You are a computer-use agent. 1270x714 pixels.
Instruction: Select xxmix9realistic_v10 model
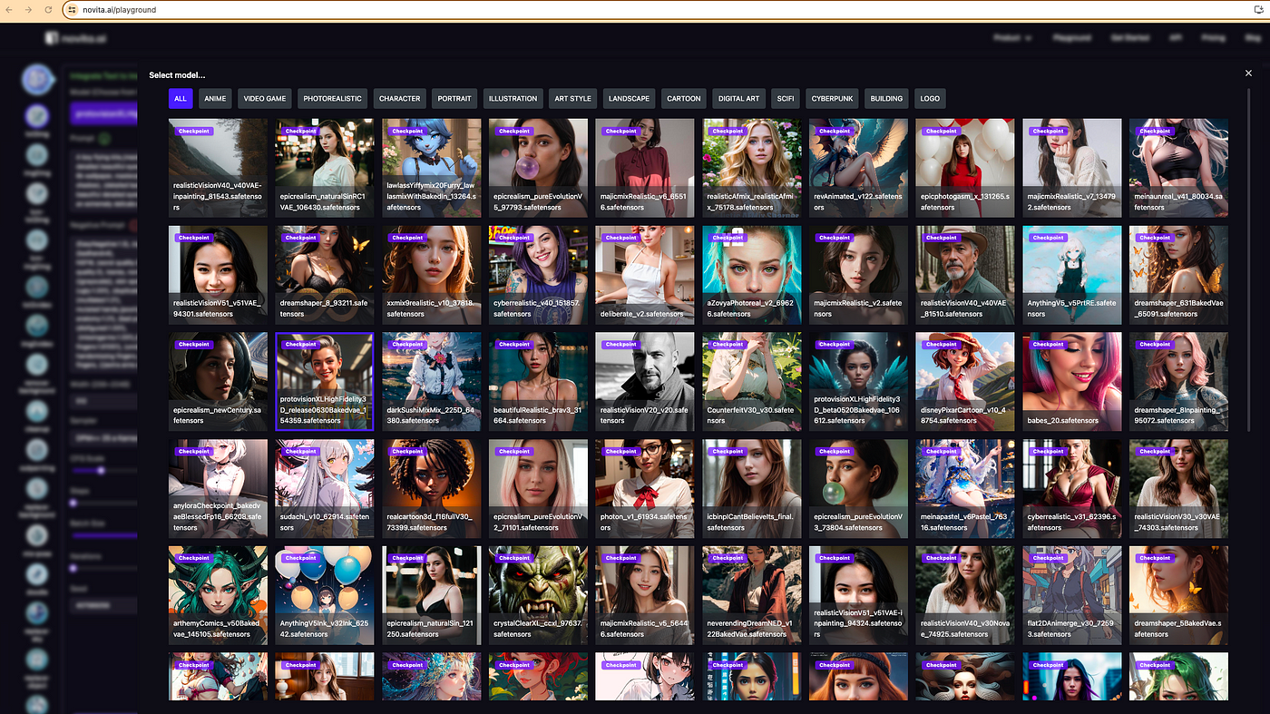coord(432,275)
